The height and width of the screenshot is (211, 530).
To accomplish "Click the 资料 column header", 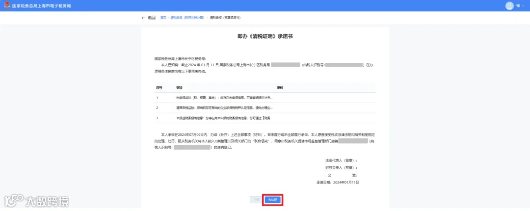I will click(x=280, y=87).
